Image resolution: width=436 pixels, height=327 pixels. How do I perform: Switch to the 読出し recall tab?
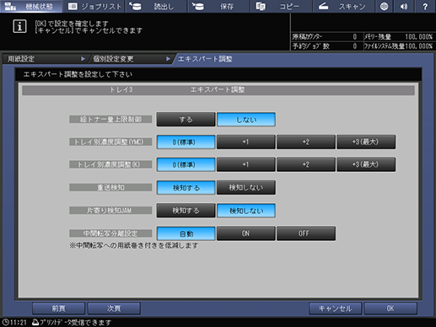point(156,6)
